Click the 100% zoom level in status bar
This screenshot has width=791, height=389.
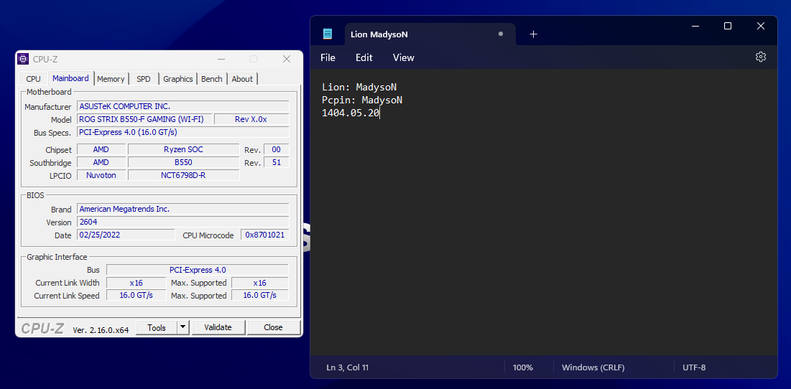tap(522, 367)
